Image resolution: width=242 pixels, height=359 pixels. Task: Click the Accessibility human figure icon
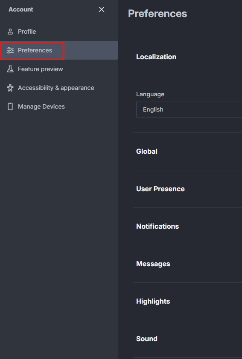point(10,88)
